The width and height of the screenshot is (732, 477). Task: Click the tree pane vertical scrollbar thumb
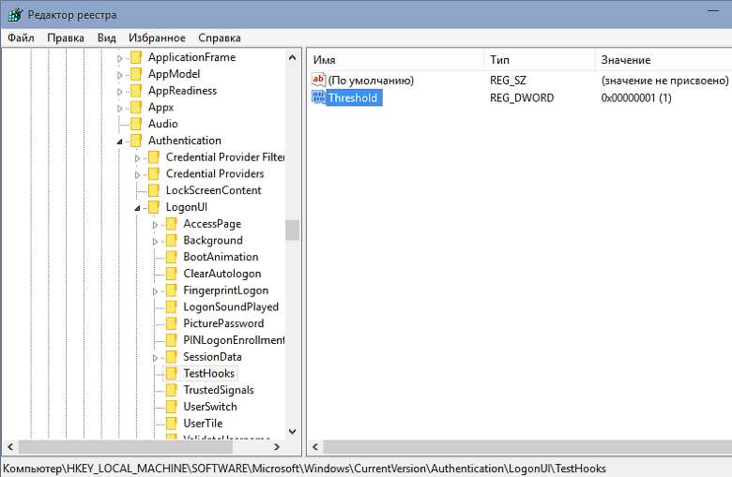point(292,231)
